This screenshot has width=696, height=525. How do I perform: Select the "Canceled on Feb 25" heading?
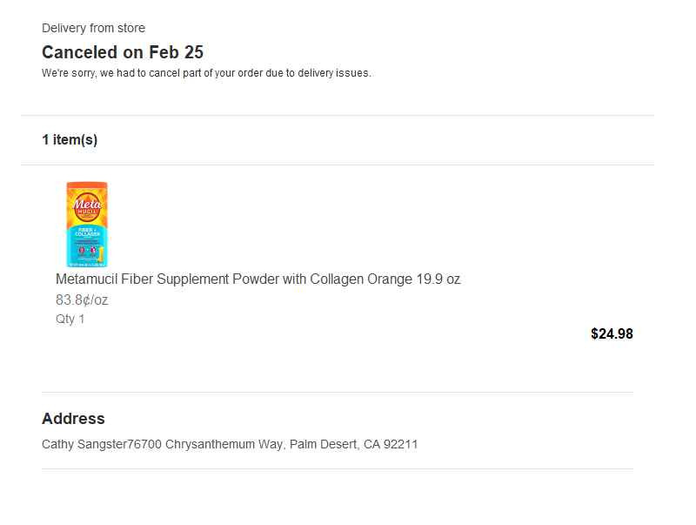[x=123, y=52]
